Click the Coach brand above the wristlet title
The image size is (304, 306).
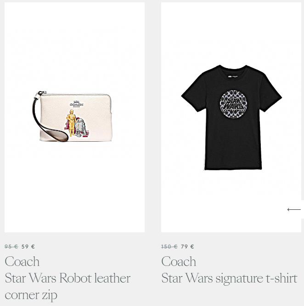point(22,261)
